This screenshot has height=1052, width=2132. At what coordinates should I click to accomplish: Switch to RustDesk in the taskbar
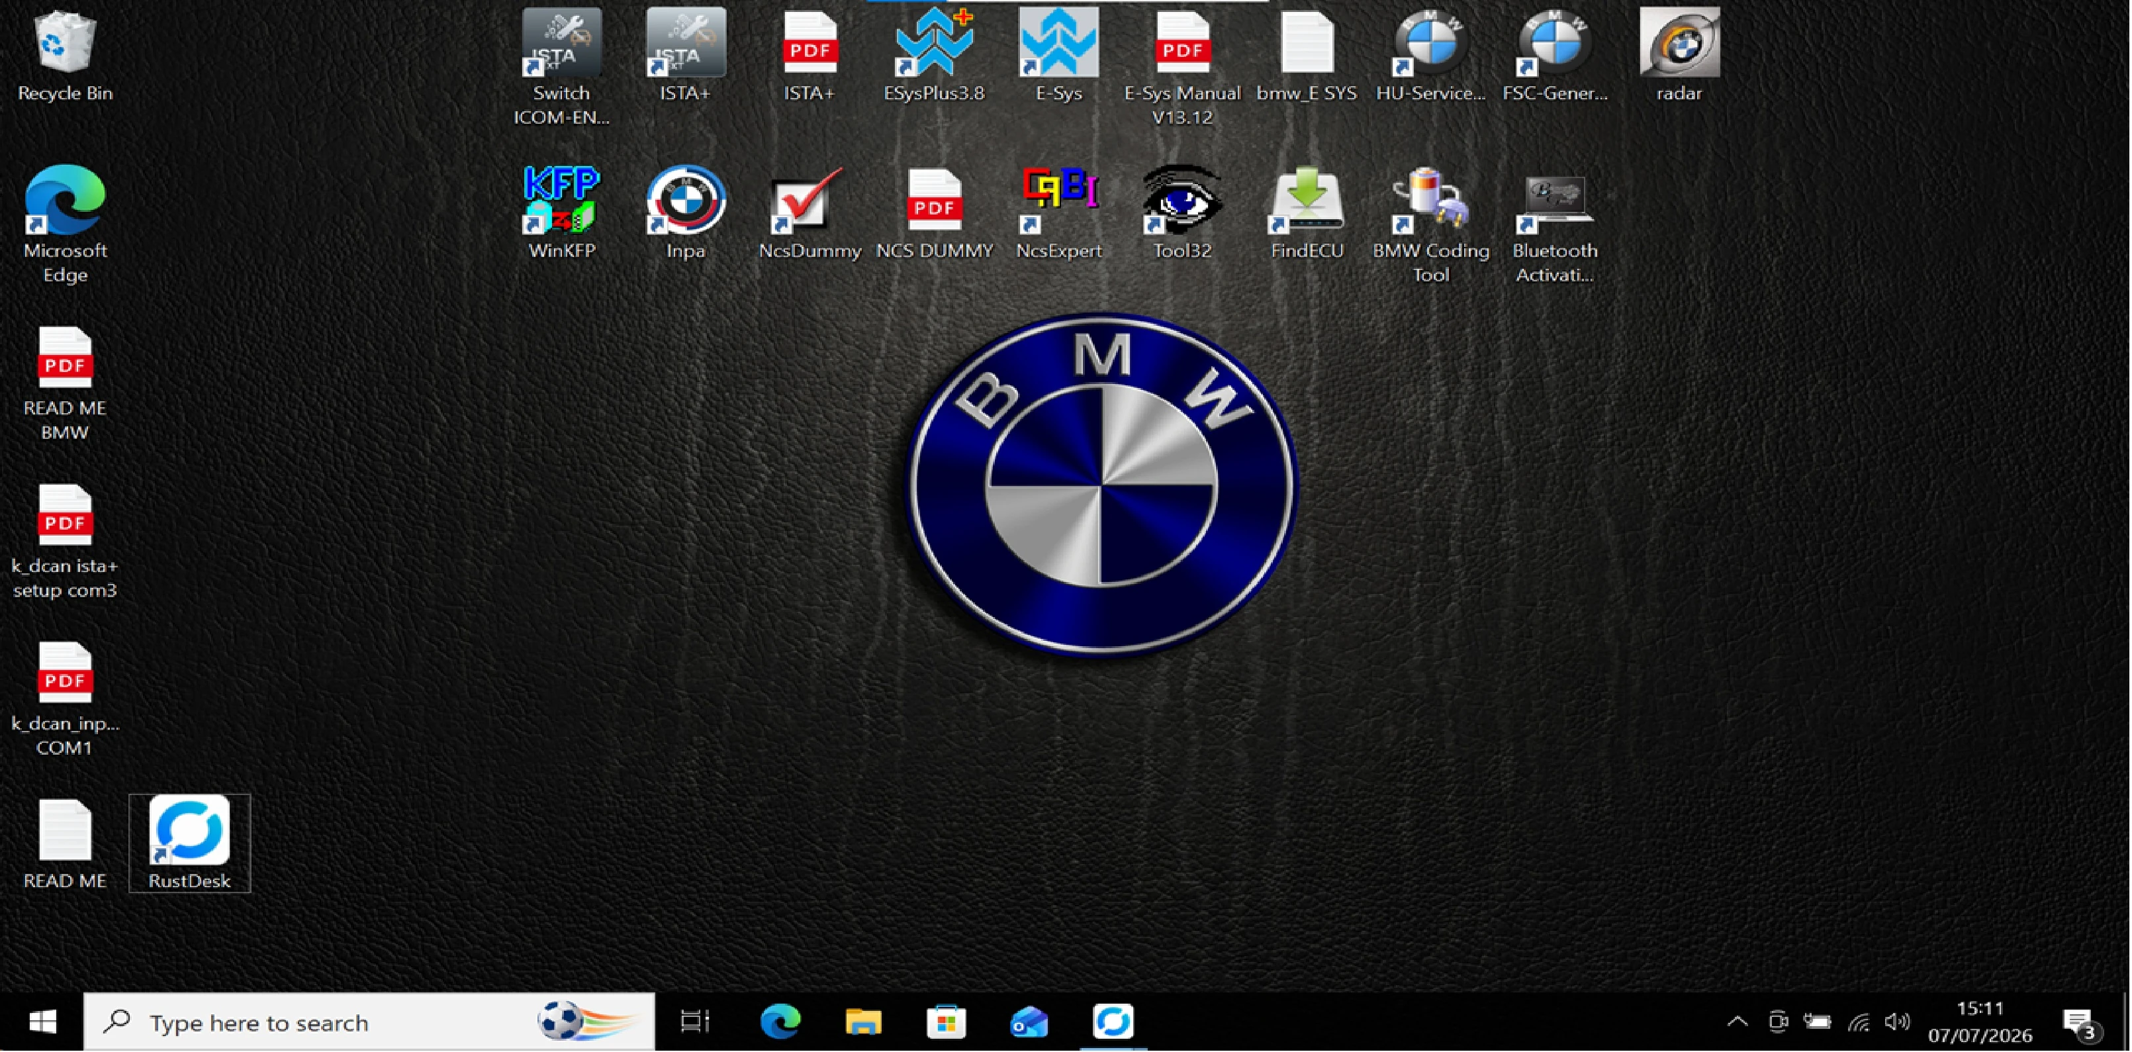[x=1113, y=1022]
